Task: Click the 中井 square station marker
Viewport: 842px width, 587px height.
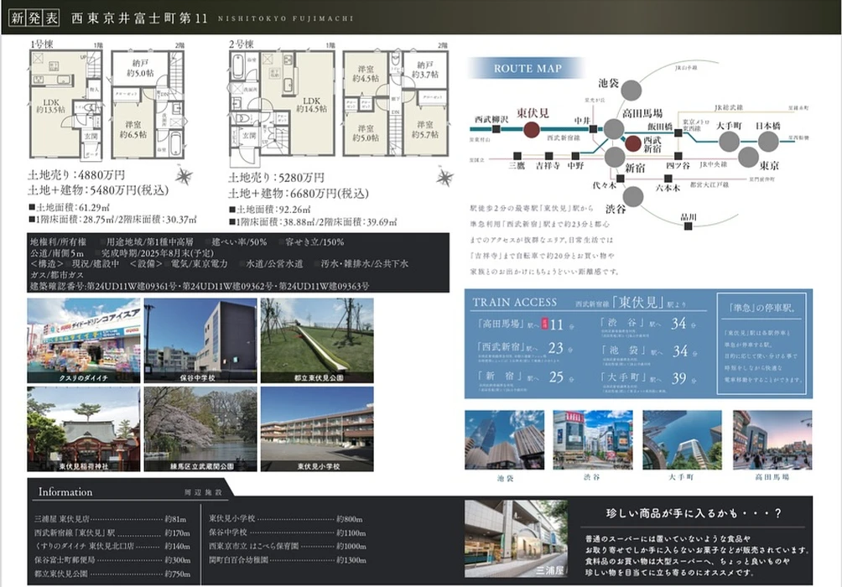Action: (x=593, y=129)
